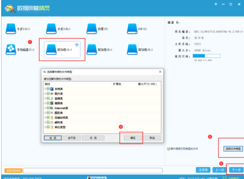The width and height of the screenshot is (244, 179).
Task: Select the 恢复(0) partition icon
Action: coord(92,28)
